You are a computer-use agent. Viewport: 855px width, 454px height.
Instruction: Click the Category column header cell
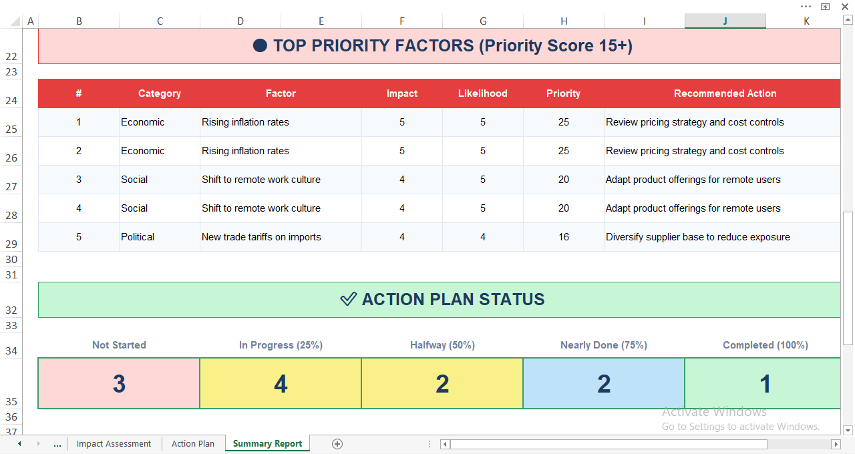coord(160,93)
